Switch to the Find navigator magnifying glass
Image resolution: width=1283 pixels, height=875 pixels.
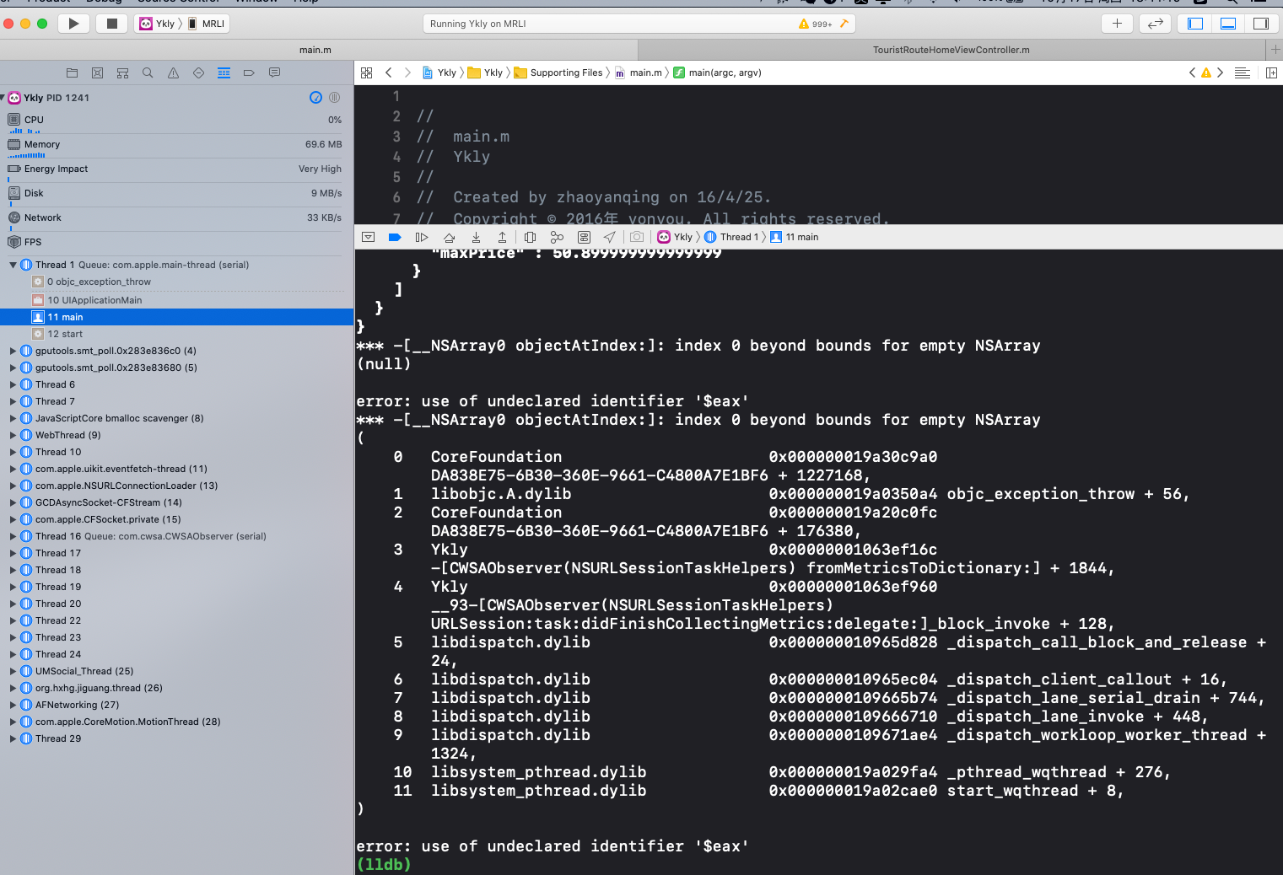(148, 72)
